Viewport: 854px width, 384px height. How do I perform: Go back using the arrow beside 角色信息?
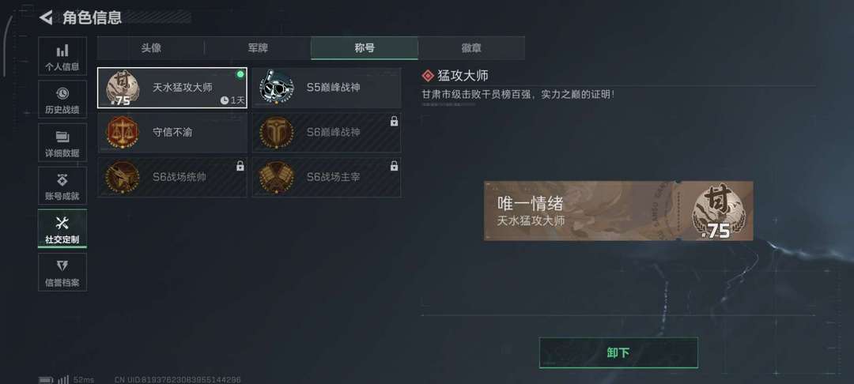pos(46,17)
